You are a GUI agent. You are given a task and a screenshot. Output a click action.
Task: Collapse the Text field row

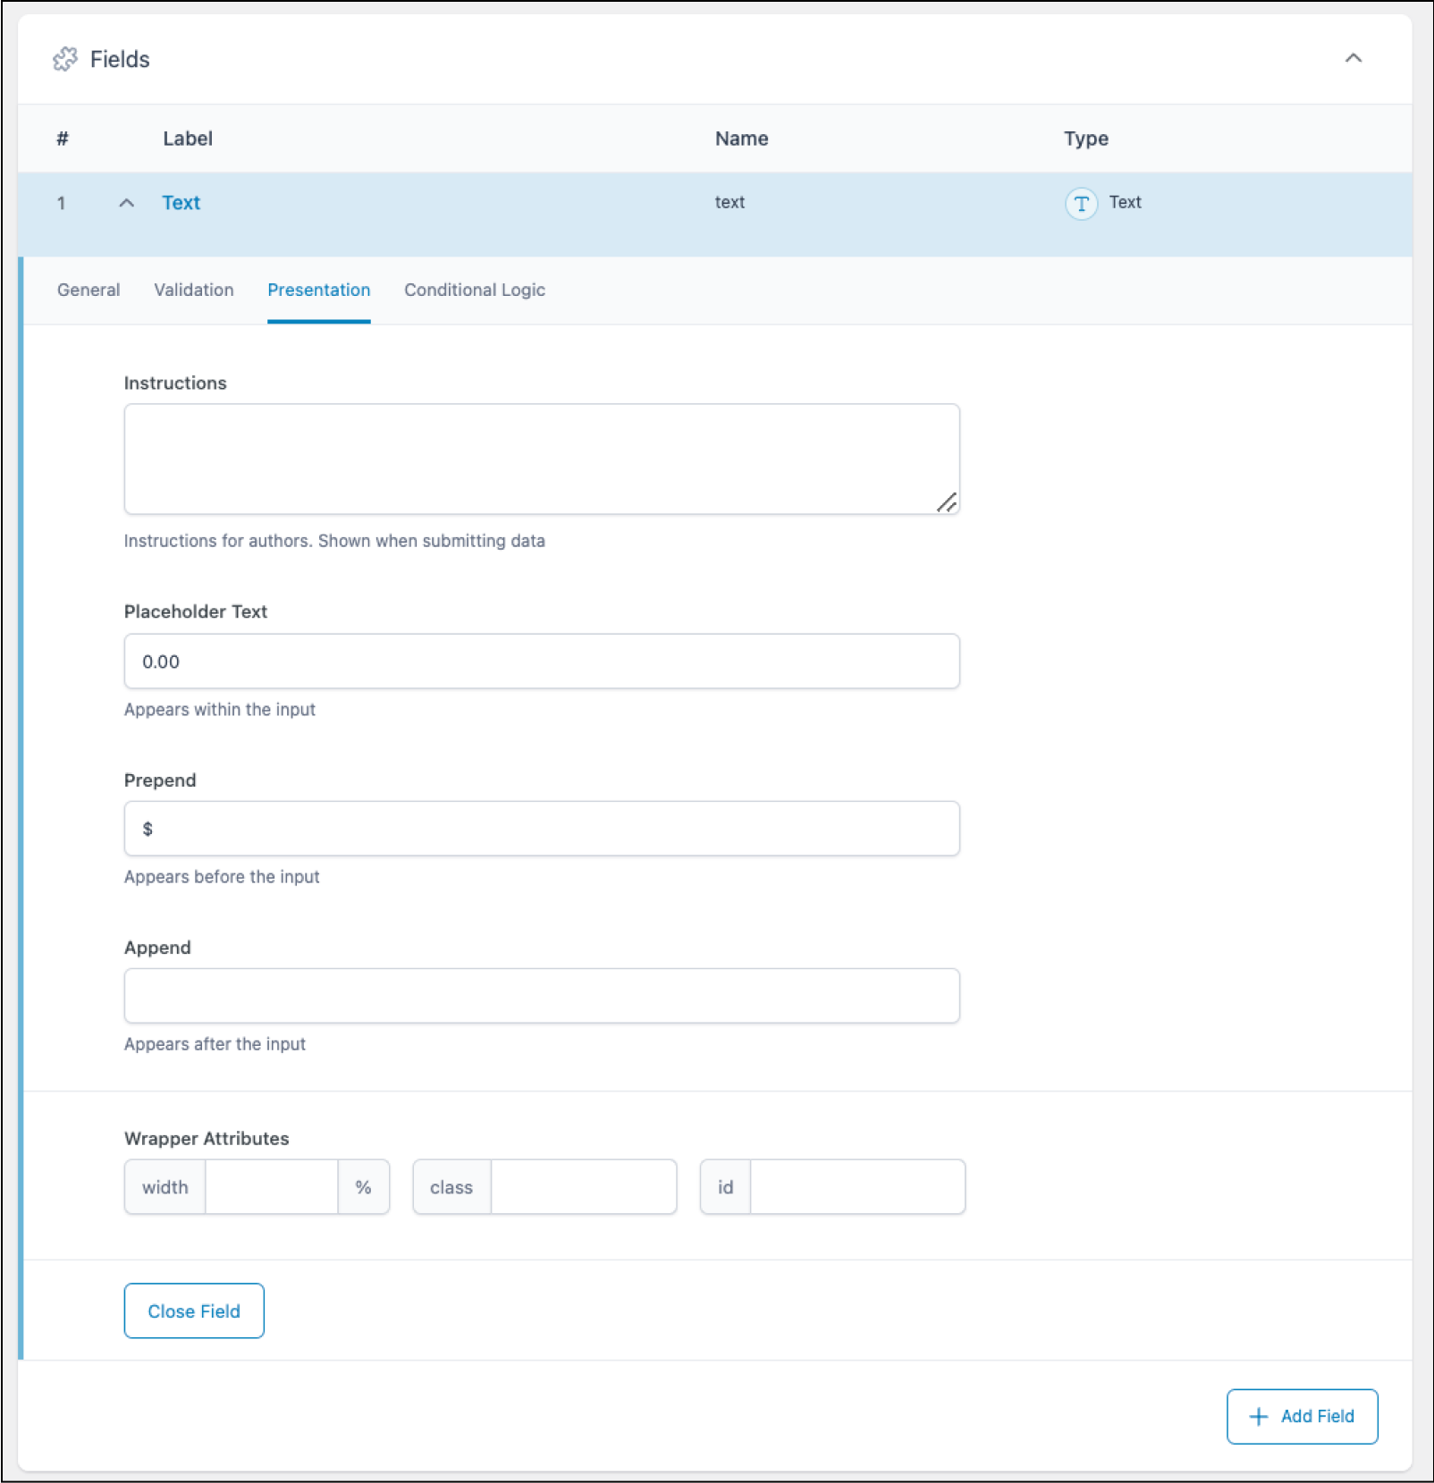(128, 203)
